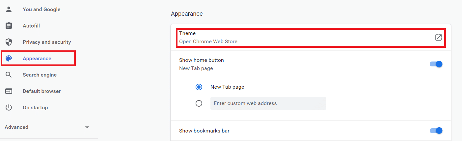The width and height of the screenshot is (462, 141).
Task: Open the Default browser section
Action: point(41,91)
